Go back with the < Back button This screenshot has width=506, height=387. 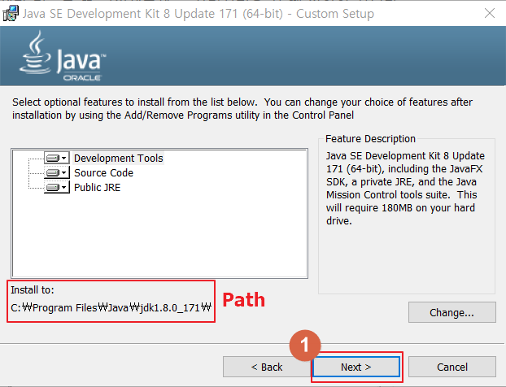click(267, 367)
